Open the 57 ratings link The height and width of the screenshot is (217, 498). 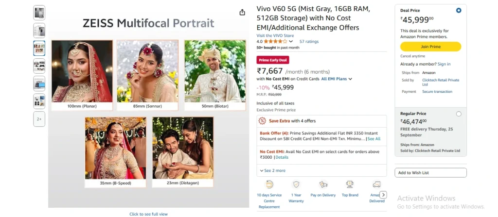click(309, 42)
